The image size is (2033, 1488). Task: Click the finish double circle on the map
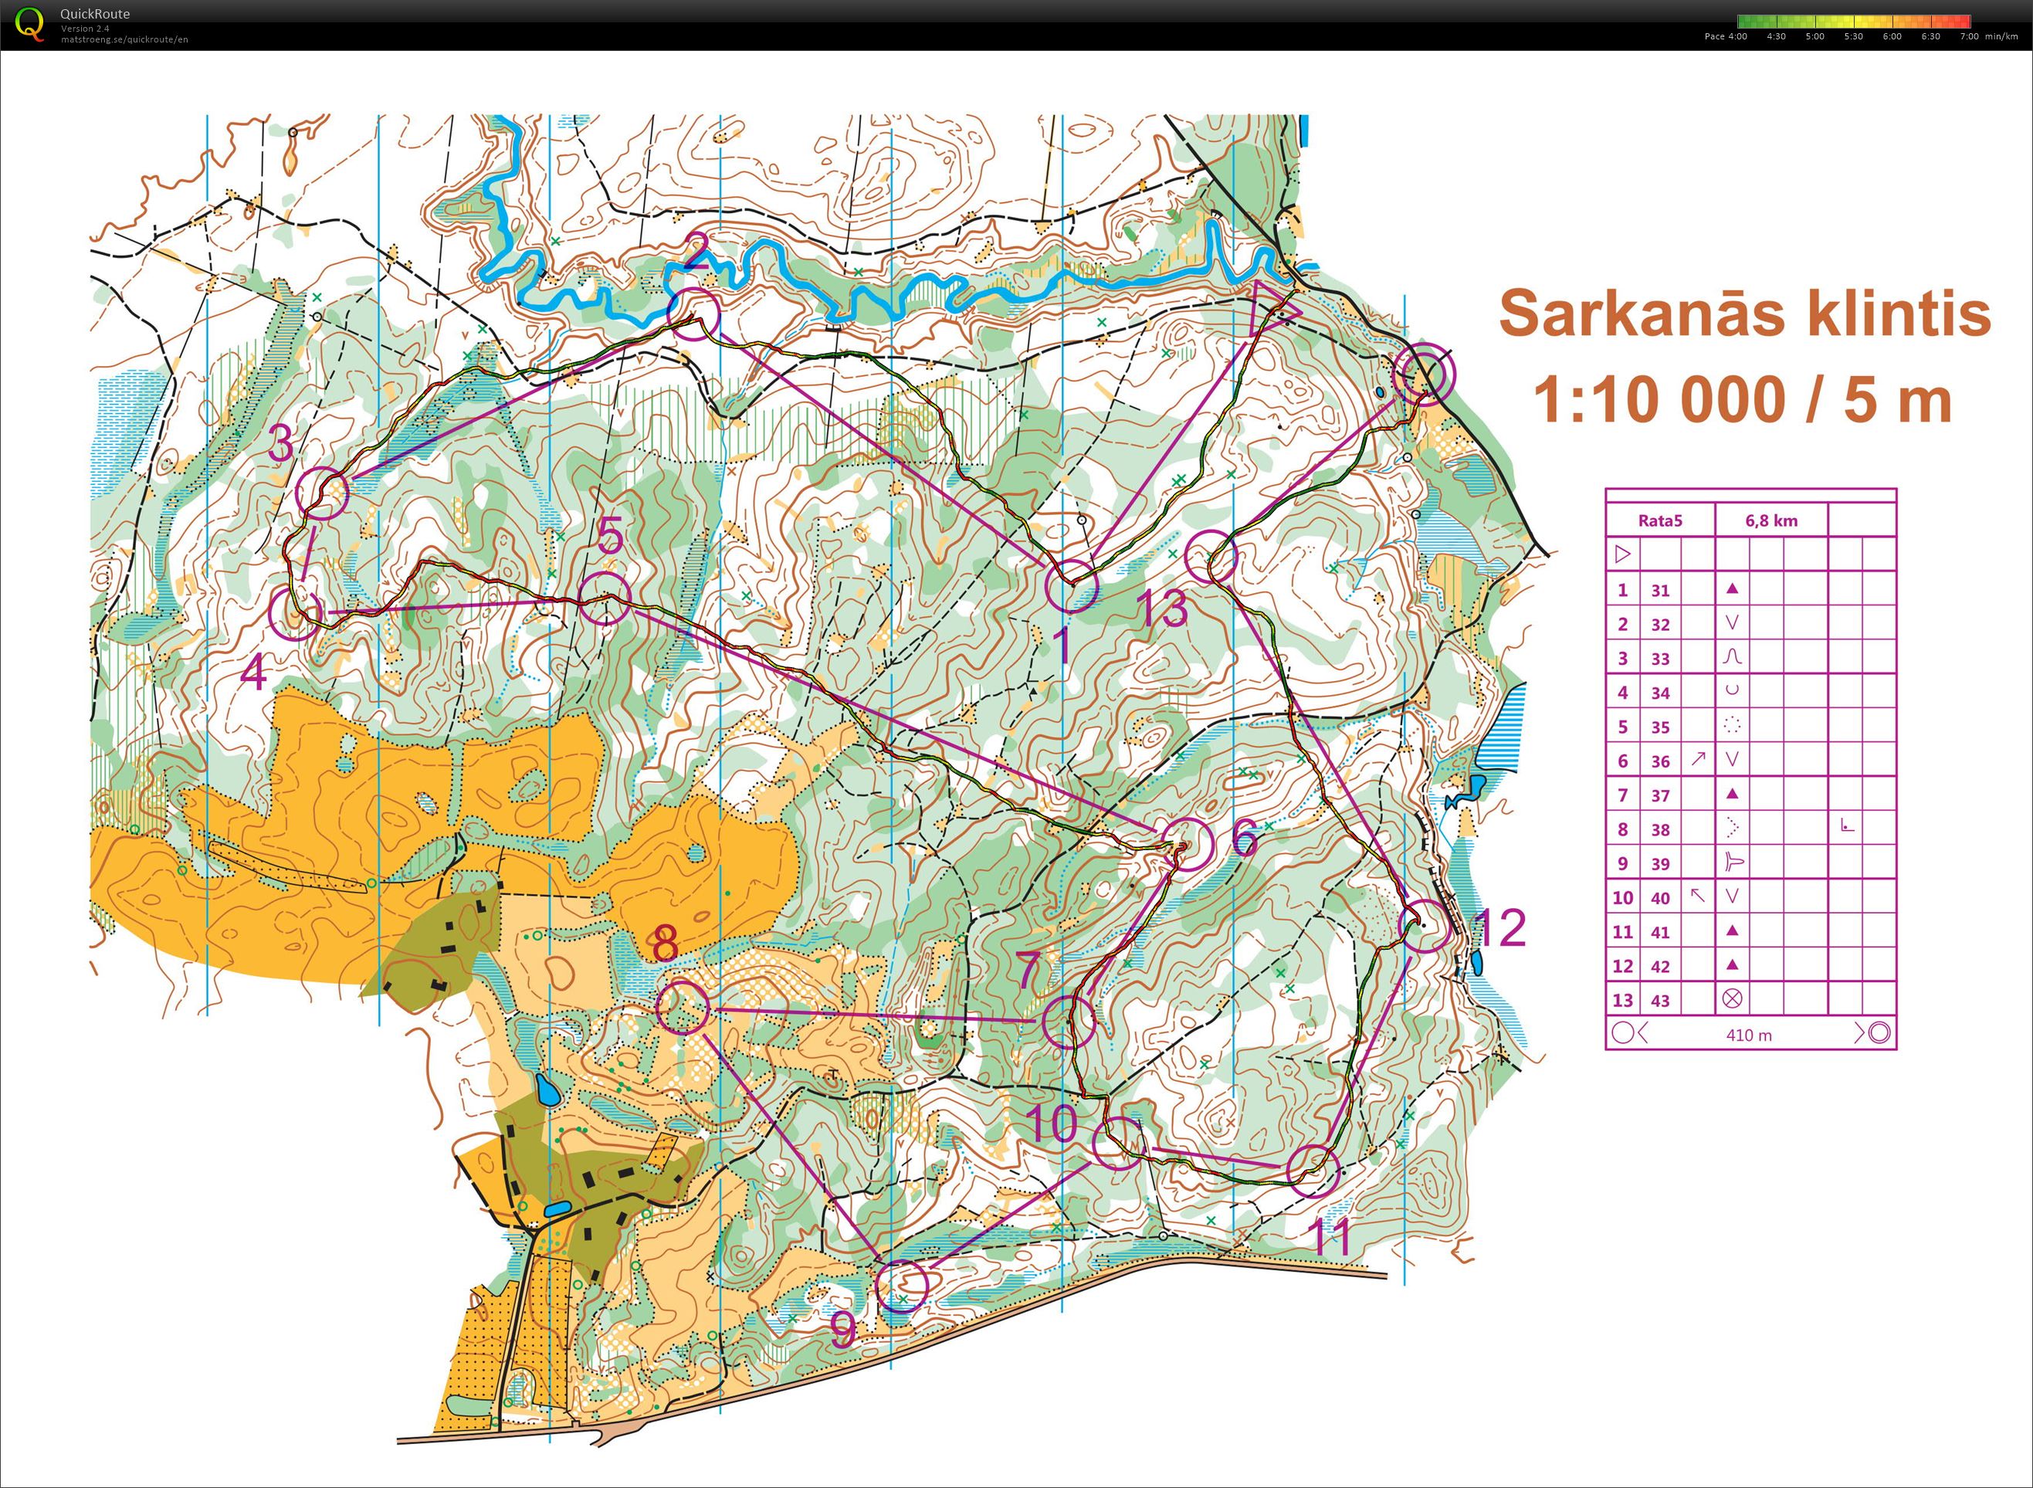click(x=1424, y=374)
